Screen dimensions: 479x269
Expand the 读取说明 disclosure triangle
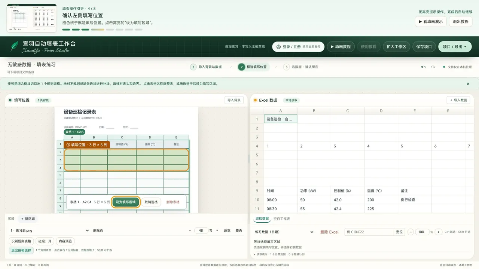coord(255,254)
